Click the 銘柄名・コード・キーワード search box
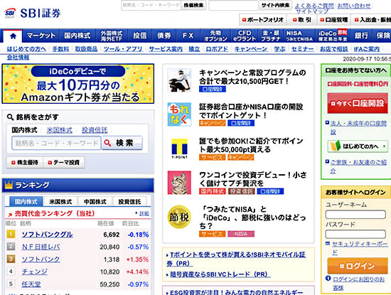The height and width of the screenshot is (295, 391). pos(56,143)
